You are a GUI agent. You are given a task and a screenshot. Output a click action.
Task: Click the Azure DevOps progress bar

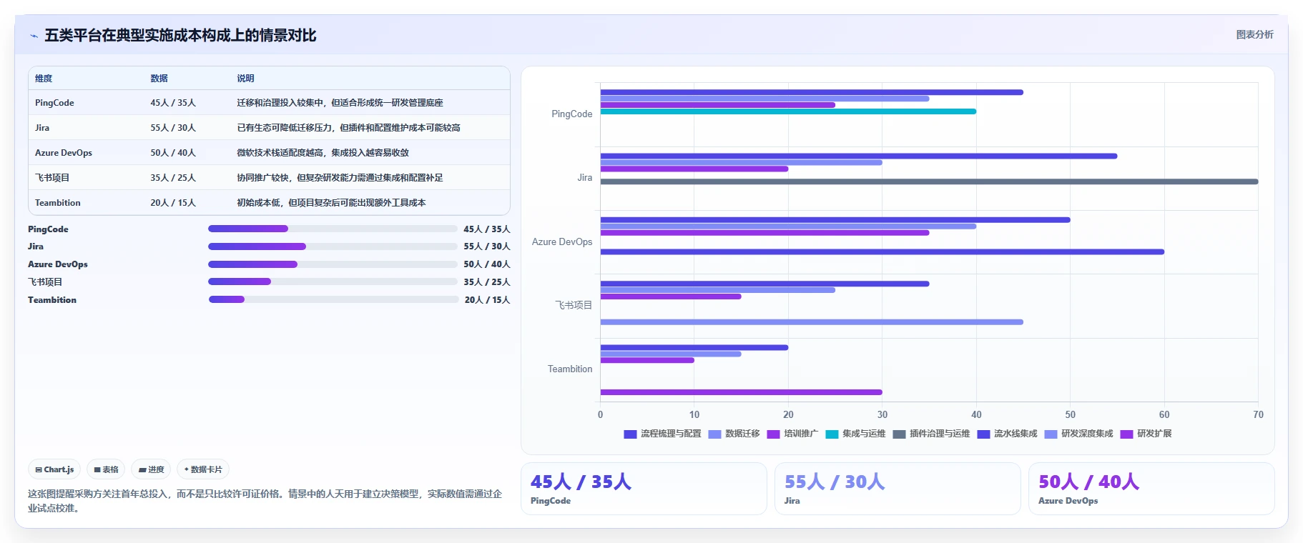coord(333,264)
